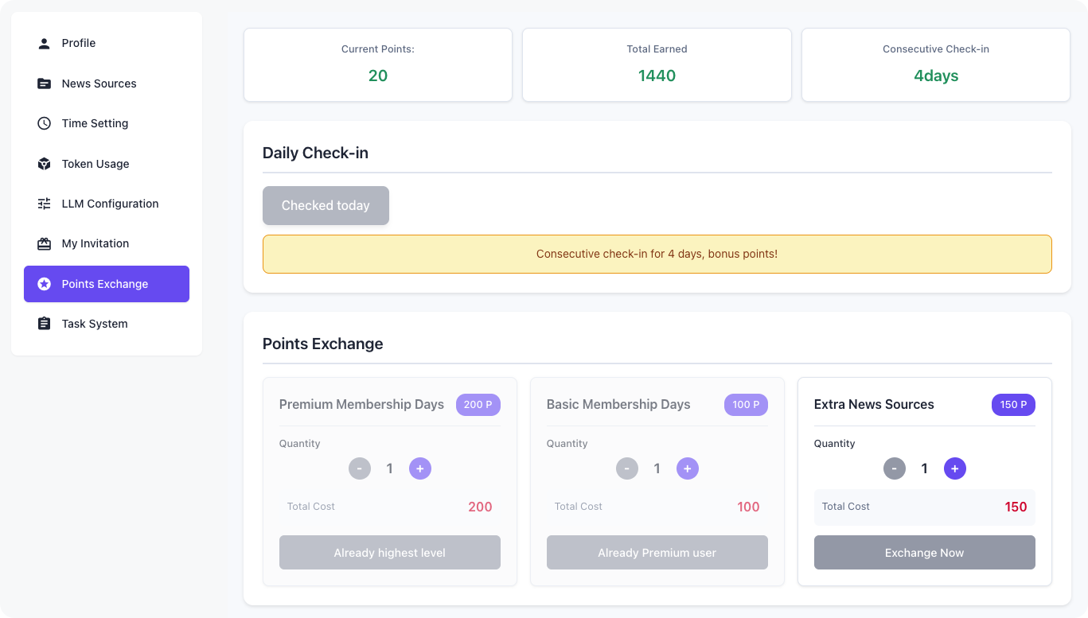Click the Profile person icon
The height and width of the screenshot is (618, 1088).
tap(45, 44)
